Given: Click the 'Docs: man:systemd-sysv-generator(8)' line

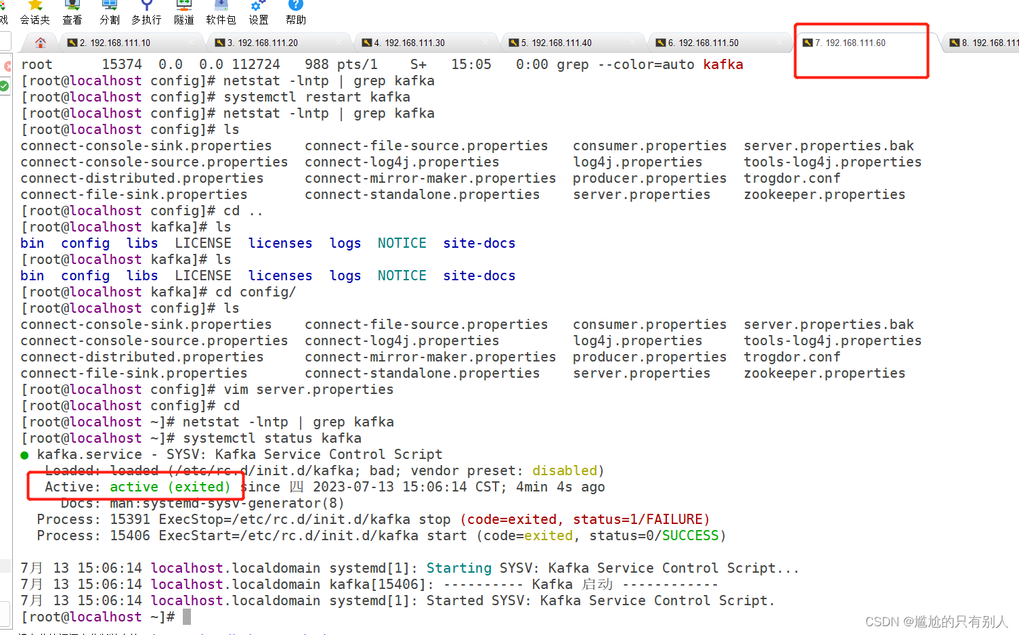Looking at the screenshot, I should point(202,503).
